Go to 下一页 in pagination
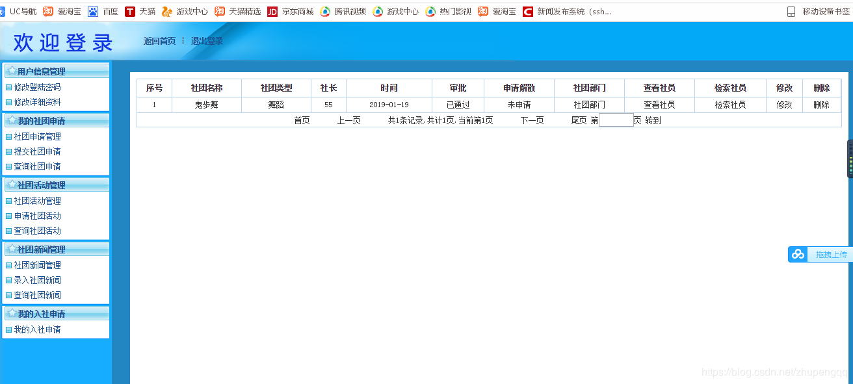This screenshot has width=853, height=384. point(532,120)
